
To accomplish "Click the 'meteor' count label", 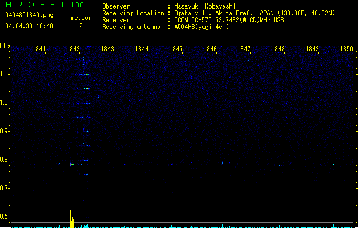I will 81,18.
